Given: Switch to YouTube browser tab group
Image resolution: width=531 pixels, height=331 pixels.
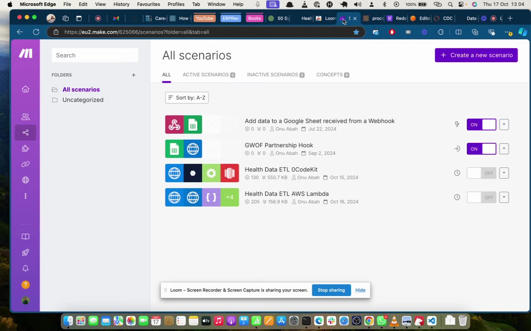Looking at the screenshot, I should pos(204,18).
